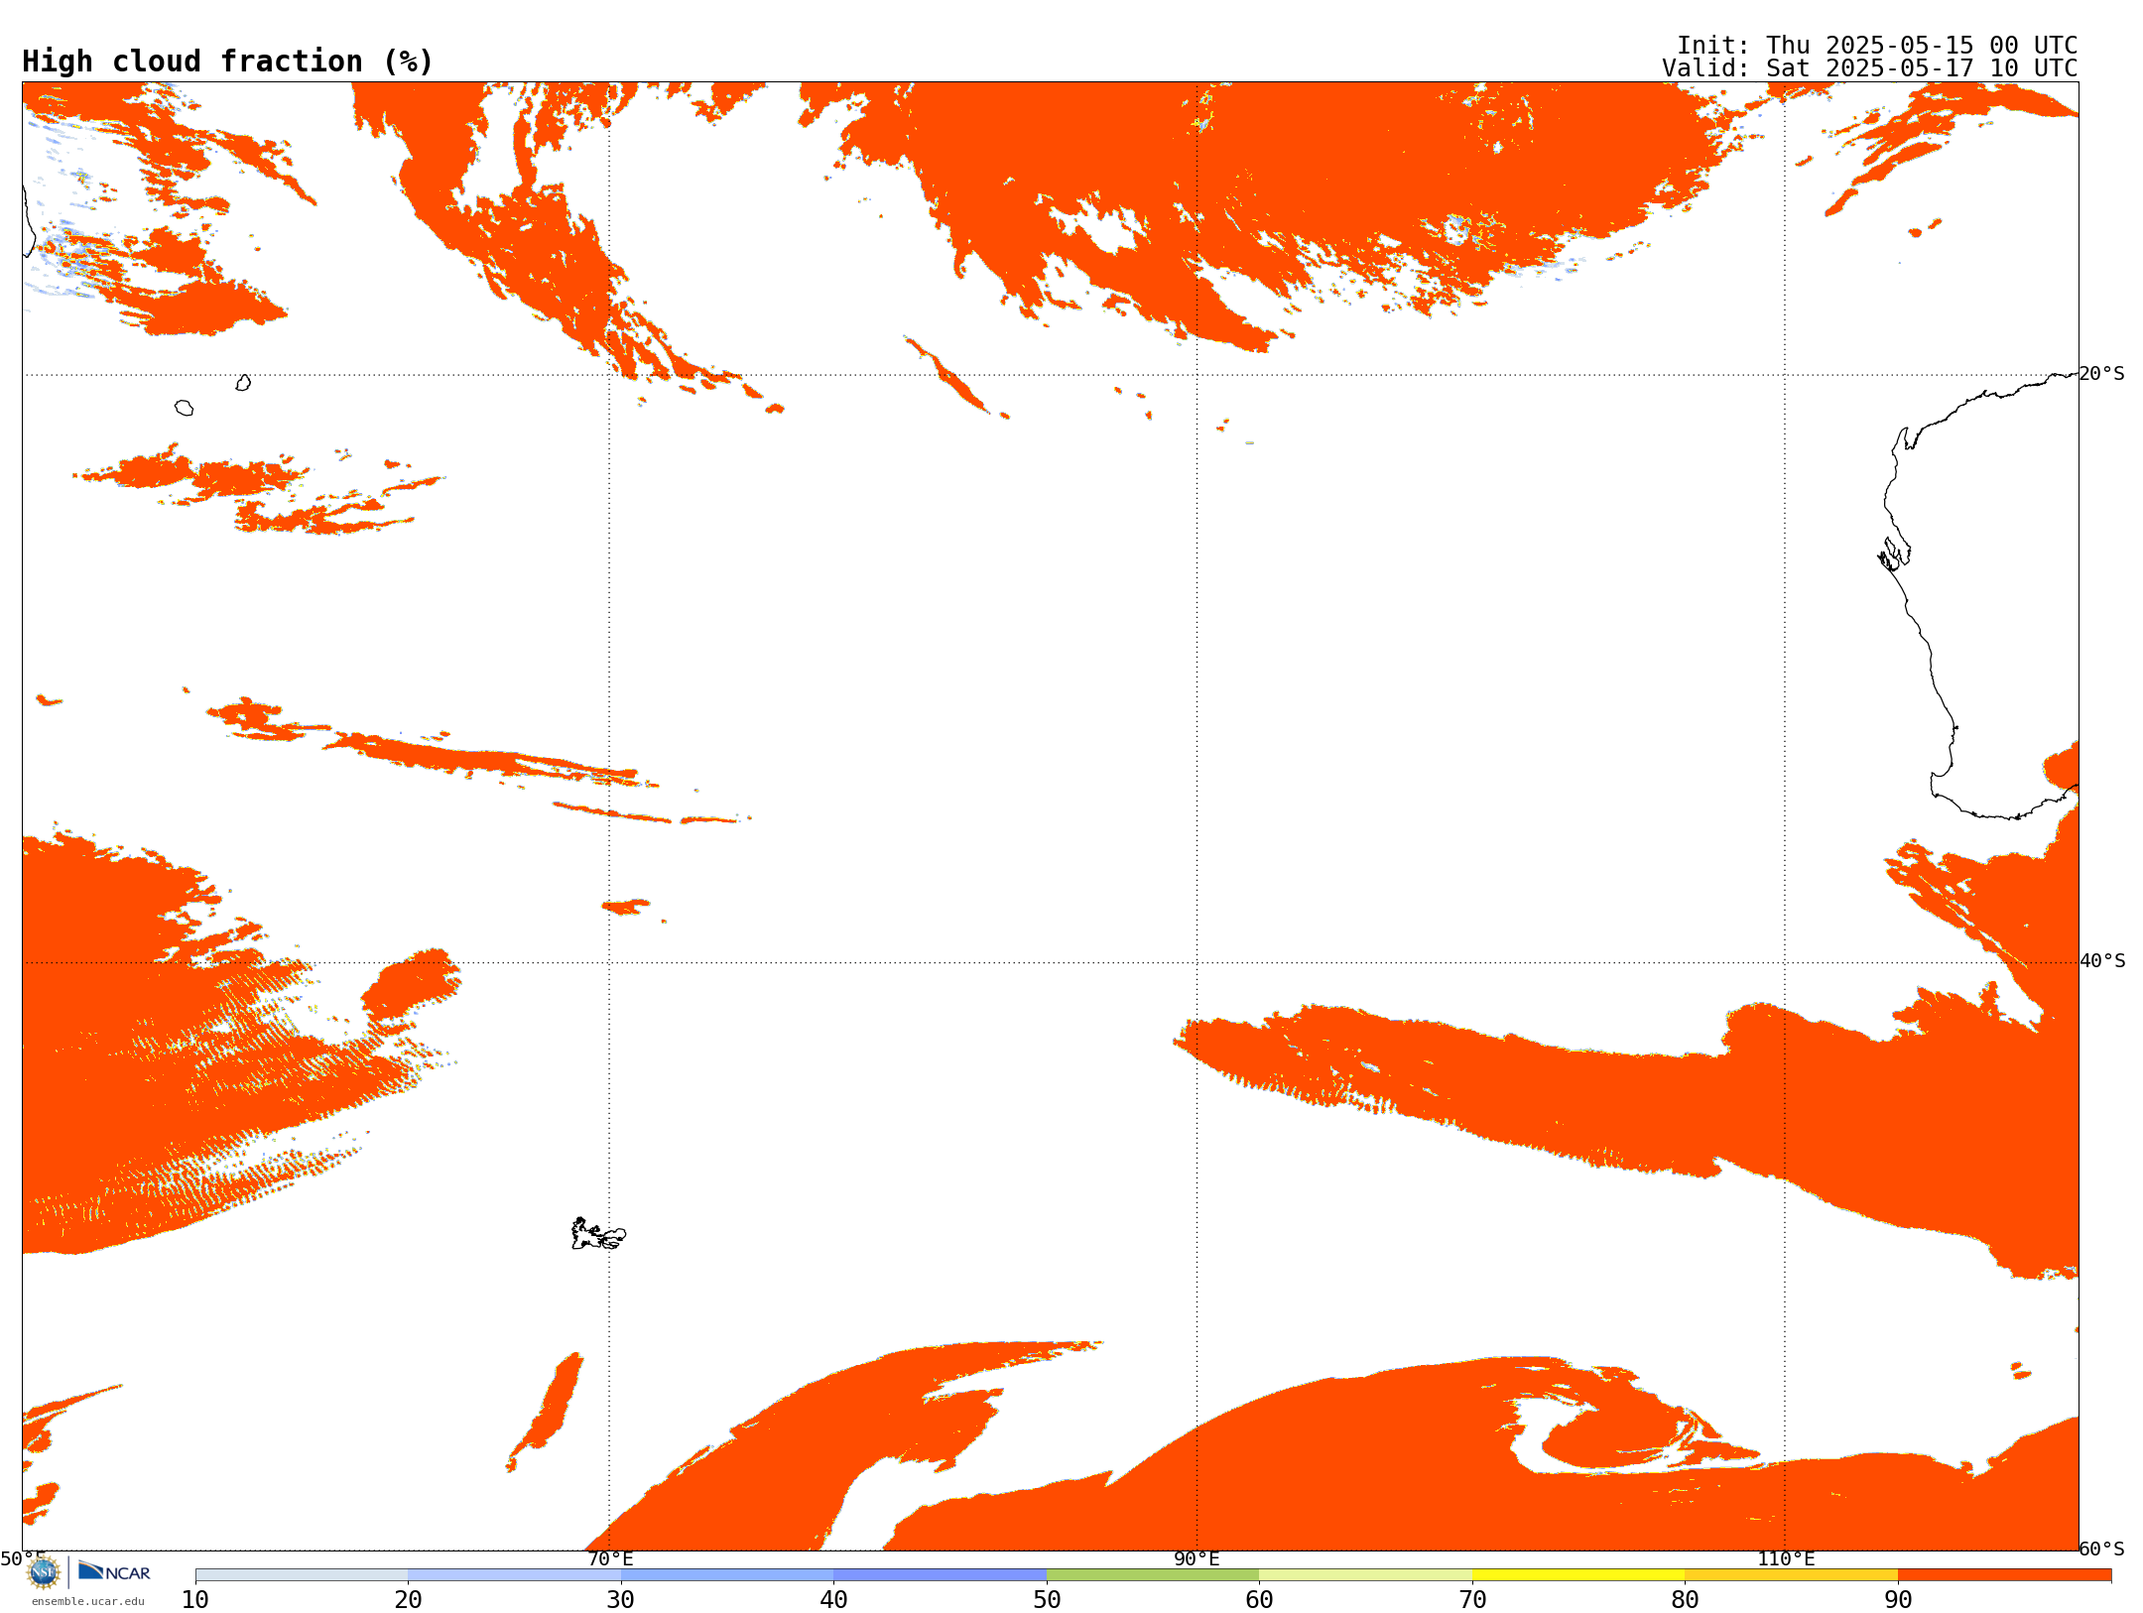Viewport: 2143px width, 1613px height.
Task: Click the colorbar tick label 30
Action: [621, 1599]
